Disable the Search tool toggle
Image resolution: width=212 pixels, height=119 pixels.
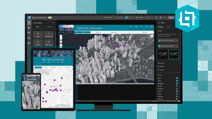177,91
